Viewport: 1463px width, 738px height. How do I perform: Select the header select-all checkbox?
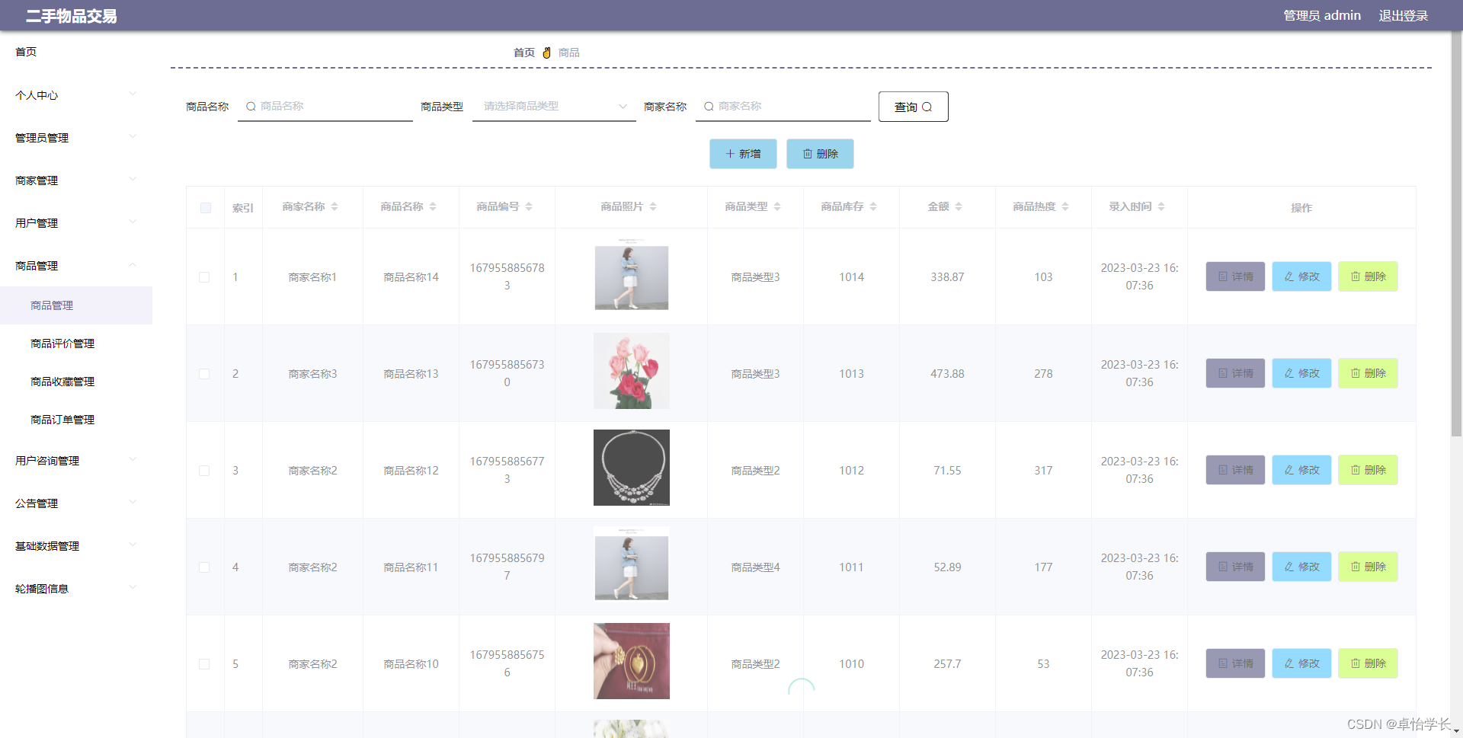(x=206, y=208)
